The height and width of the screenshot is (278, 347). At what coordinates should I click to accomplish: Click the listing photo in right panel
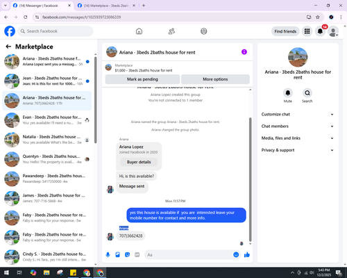coord(298,57)
